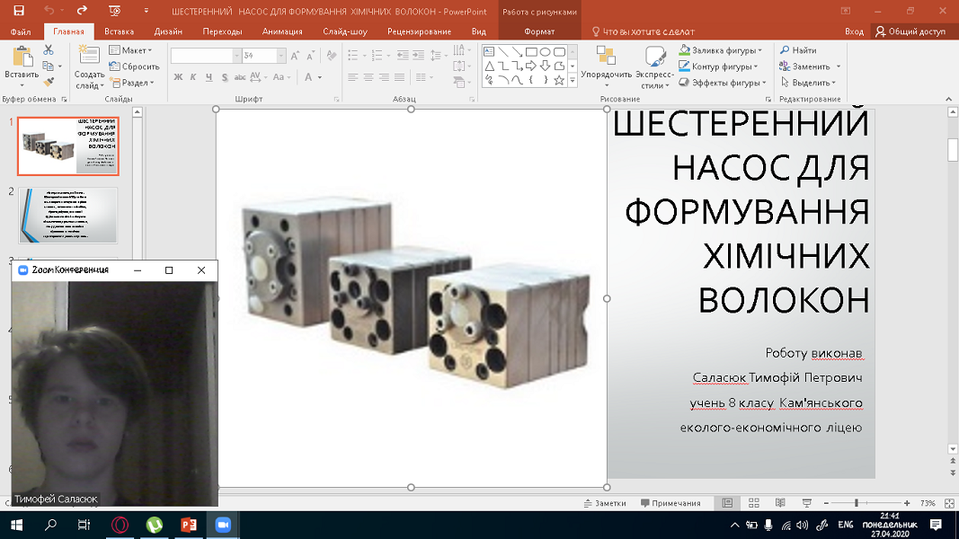Click the Cut scissors icon
The image size is (959, 539).
pos(49,50)
